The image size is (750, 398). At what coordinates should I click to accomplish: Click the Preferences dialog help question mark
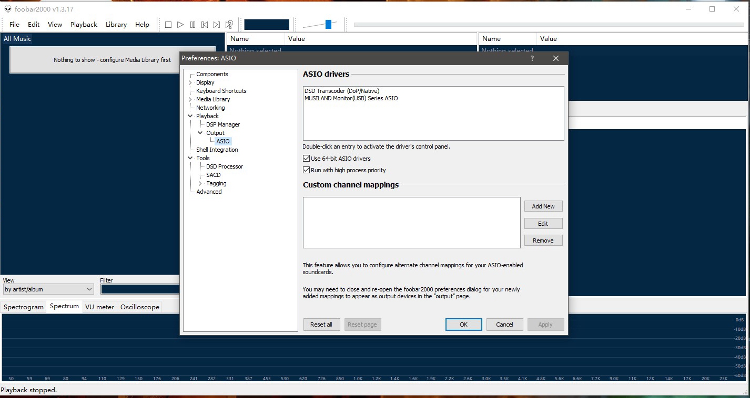[532, 58]
